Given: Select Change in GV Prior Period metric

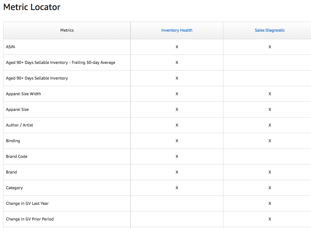Looking at the screenshot, I should pos(30,219).
